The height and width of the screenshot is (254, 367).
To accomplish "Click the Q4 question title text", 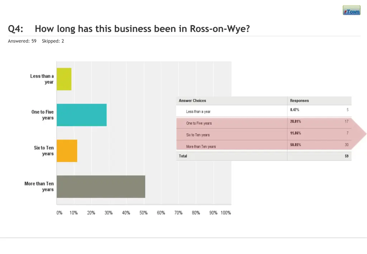I will [x=129, y=29].
